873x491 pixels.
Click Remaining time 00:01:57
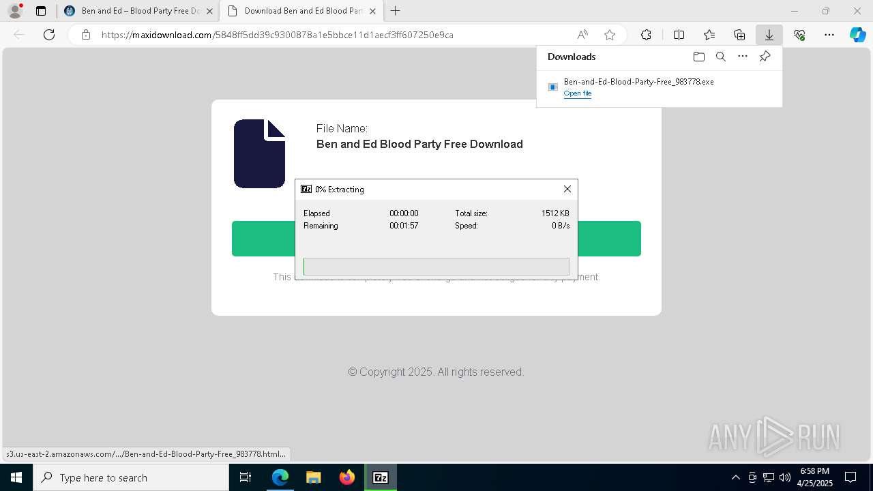point(404,226)
